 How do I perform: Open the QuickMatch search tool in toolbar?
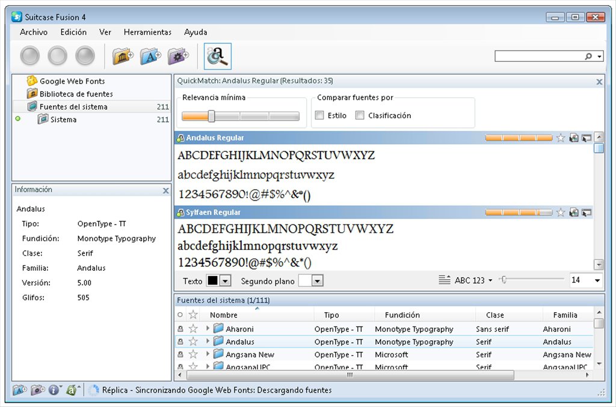coord(217,55)
